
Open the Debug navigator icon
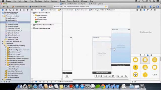pos(21,10)
